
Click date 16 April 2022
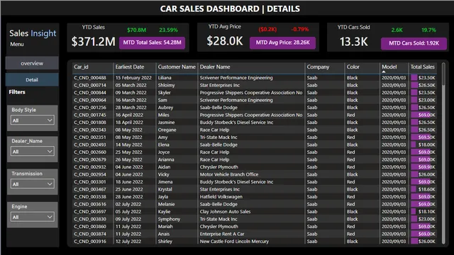point(129,115)
